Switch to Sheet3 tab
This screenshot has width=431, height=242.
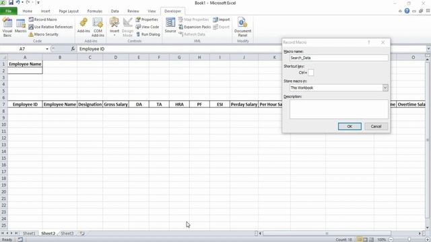point(67,233)
